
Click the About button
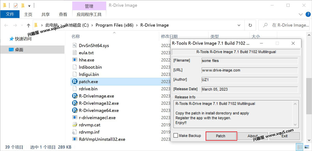click(252, 136)
